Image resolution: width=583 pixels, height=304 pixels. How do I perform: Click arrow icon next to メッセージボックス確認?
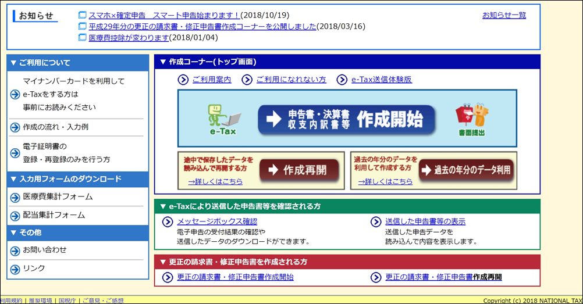(168, 221)
